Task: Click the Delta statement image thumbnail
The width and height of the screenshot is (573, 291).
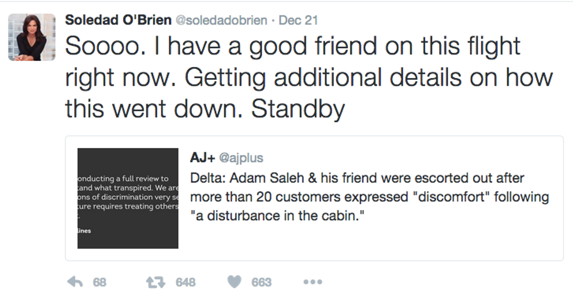Action: click(x=127, y=198)
